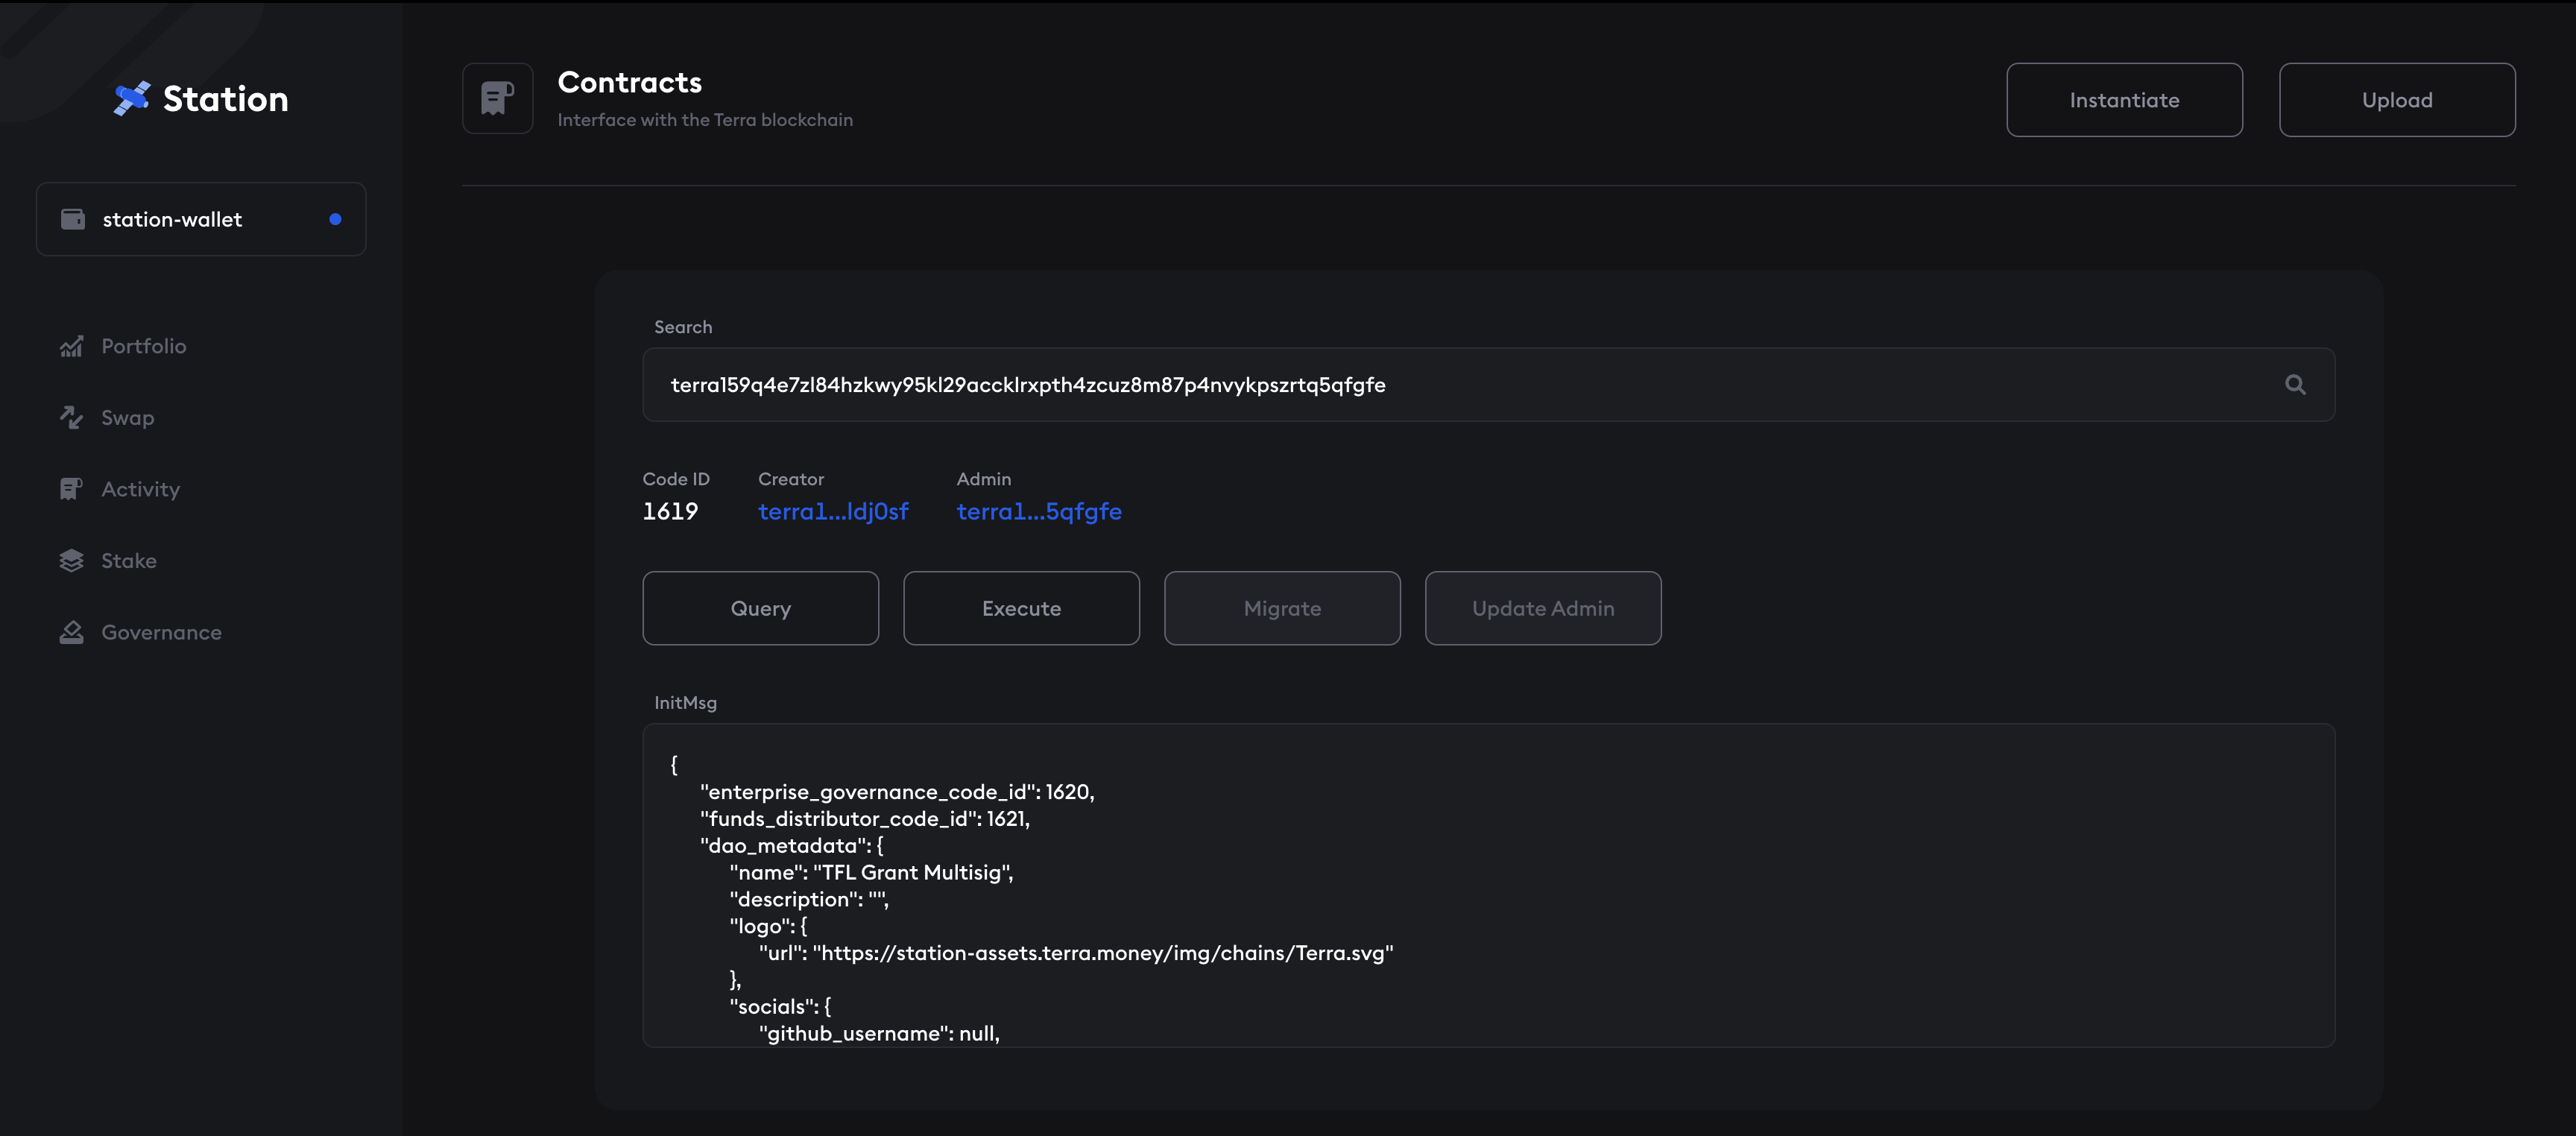Select the Migrate tab
This screenshot has width=2576, height=1136.
1283,608
